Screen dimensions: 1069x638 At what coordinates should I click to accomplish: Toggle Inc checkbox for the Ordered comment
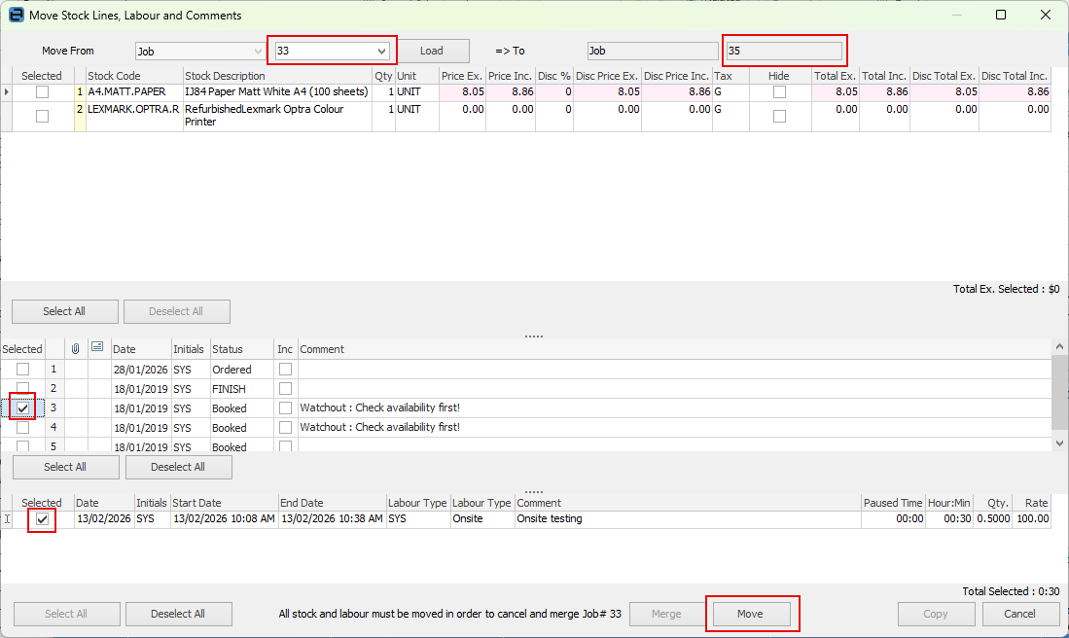pyautogui.click(x=286, y=369)
